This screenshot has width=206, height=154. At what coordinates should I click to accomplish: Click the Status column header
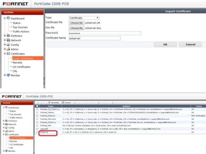(199, 106)
